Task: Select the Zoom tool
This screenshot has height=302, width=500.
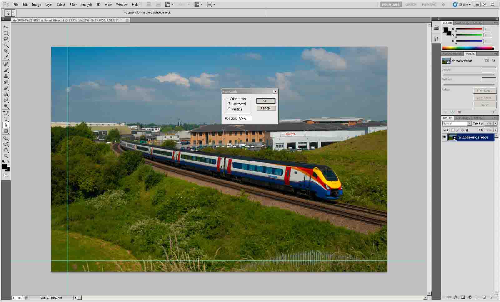Action: click(6, 156)
